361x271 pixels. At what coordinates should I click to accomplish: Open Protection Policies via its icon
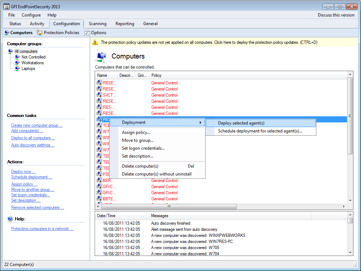pos(39,33)
